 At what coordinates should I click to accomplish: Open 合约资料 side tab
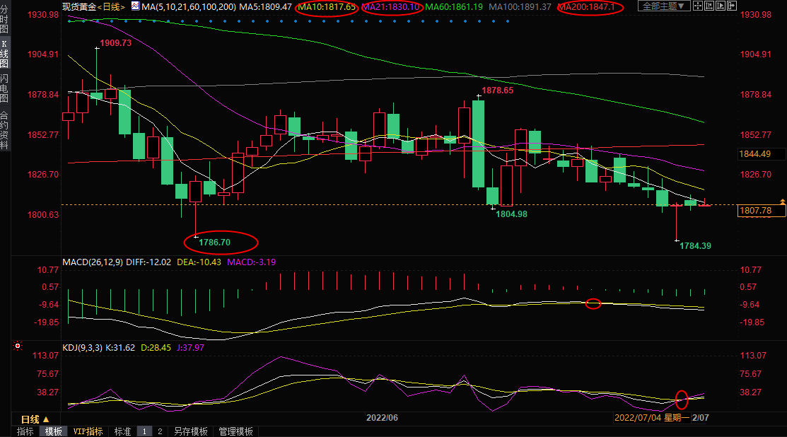click(x=4, y=130)
